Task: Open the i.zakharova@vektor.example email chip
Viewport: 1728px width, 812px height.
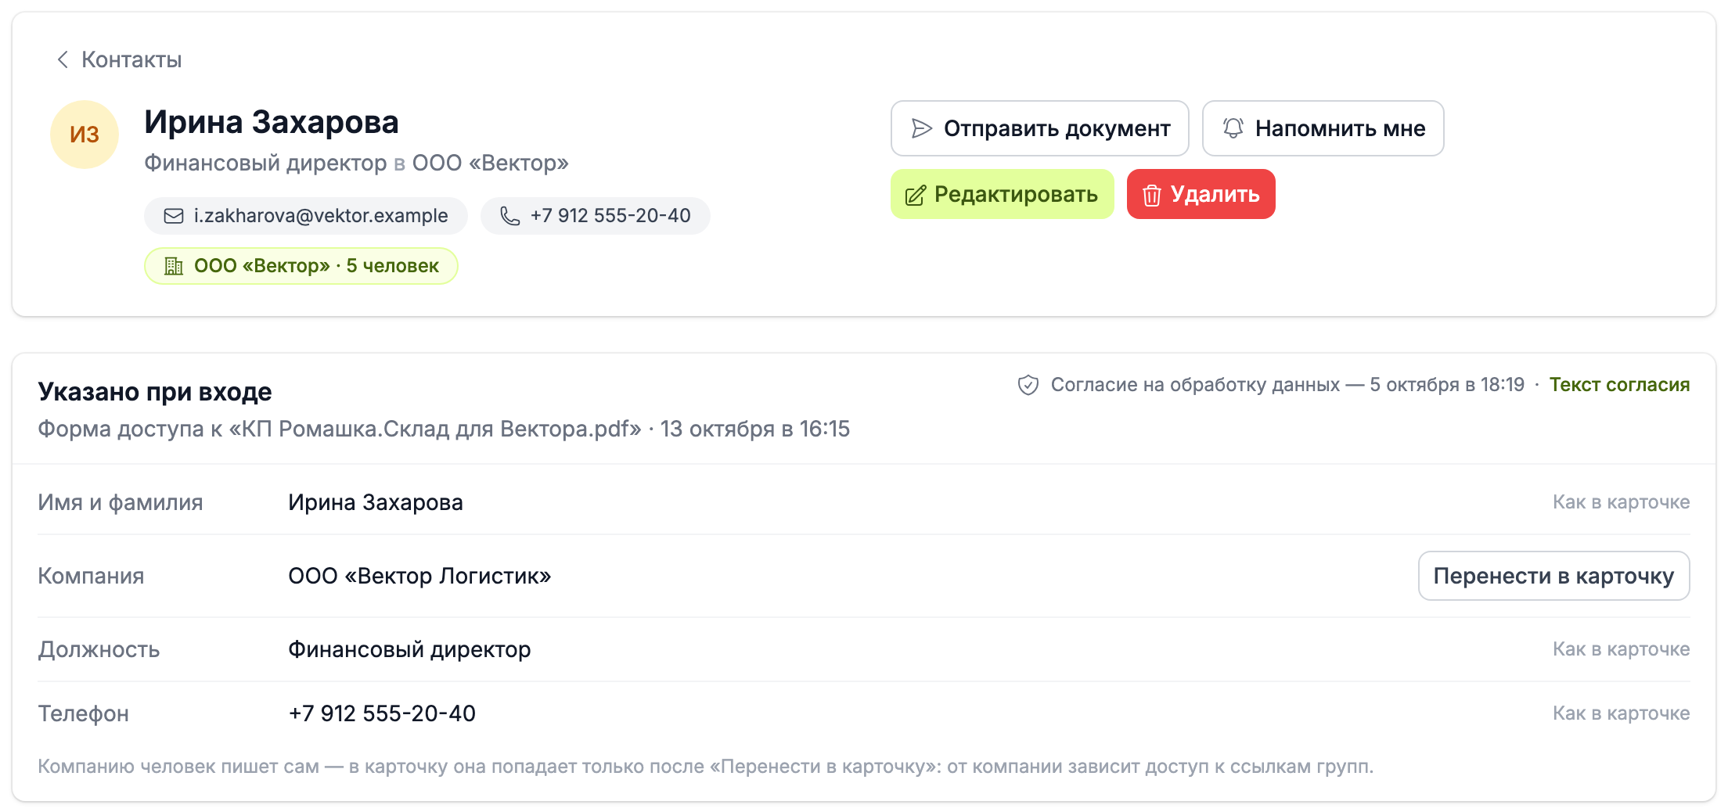Action: tap(305, 216)
